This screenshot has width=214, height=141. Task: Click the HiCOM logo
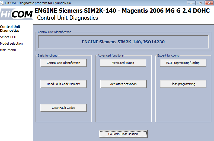(x=16, y=14)
